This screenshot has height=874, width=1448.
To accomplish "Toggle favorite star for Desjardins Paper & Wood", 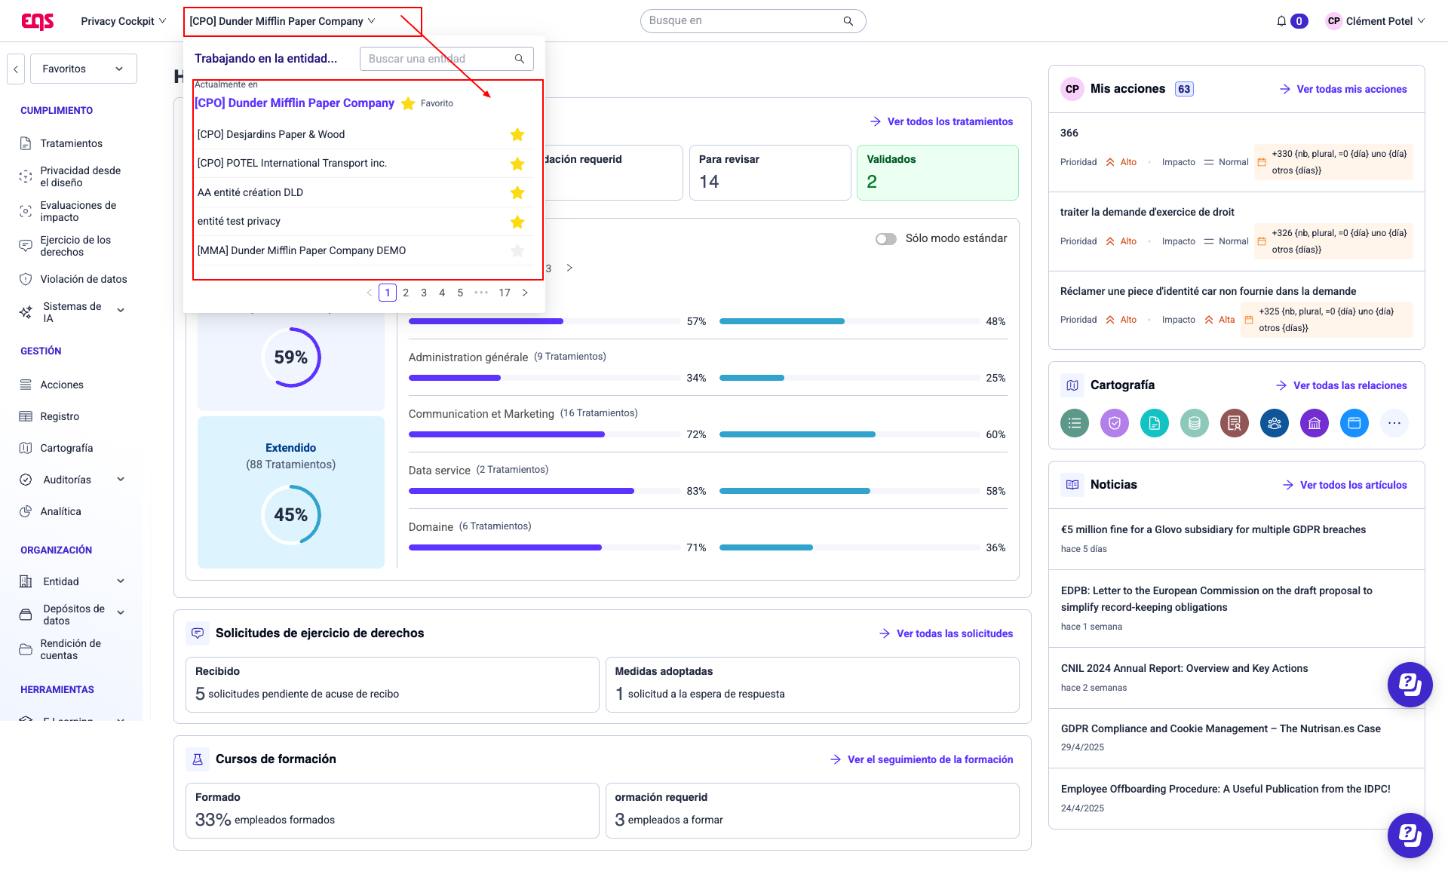I will [x=517, y=134].
